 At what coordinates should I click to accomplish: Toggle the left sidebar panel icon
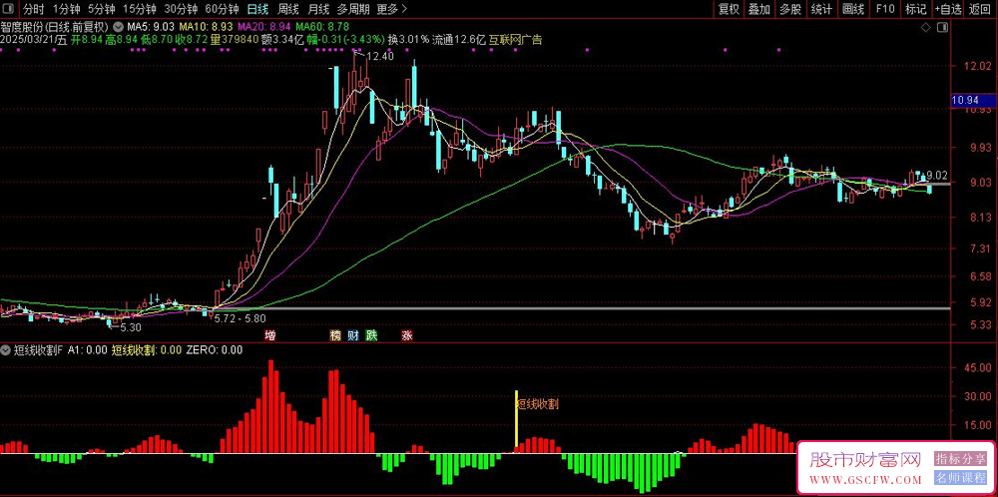pyautogui.click(x=10, y=10)
